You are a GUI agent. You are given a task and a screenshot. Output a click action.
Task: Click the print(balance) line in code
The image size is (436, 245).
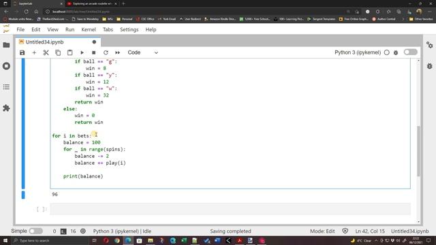pos(83,176)
